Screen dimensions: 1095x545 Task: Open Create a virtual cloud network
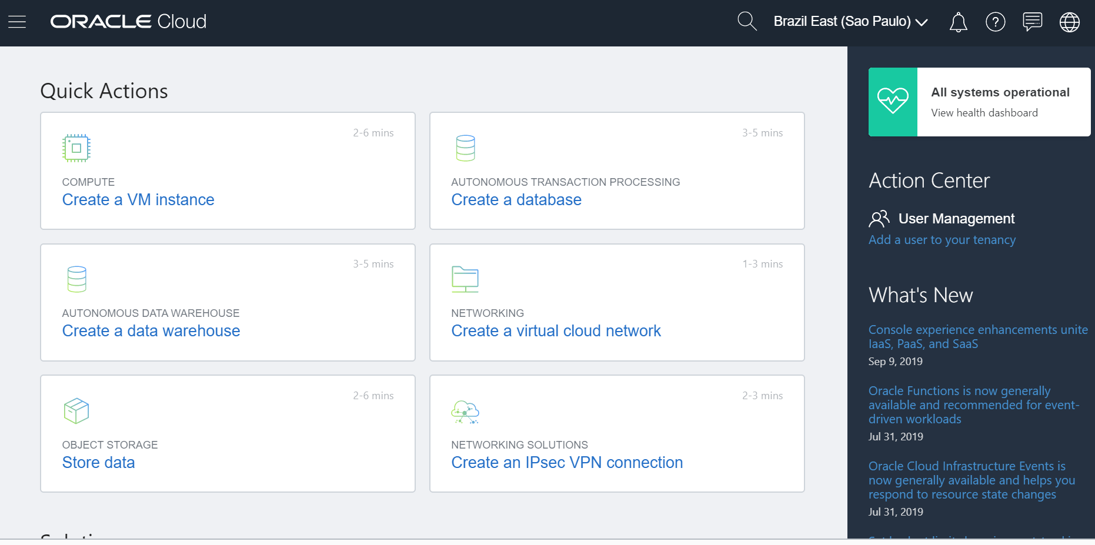click(556, 331)
